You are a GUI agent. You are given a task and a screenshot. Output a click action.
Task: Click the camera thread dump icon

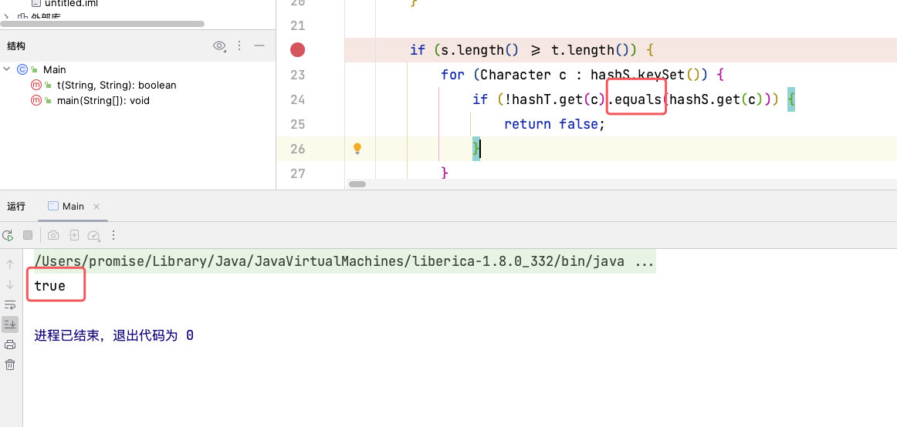(x=53, y=235)
